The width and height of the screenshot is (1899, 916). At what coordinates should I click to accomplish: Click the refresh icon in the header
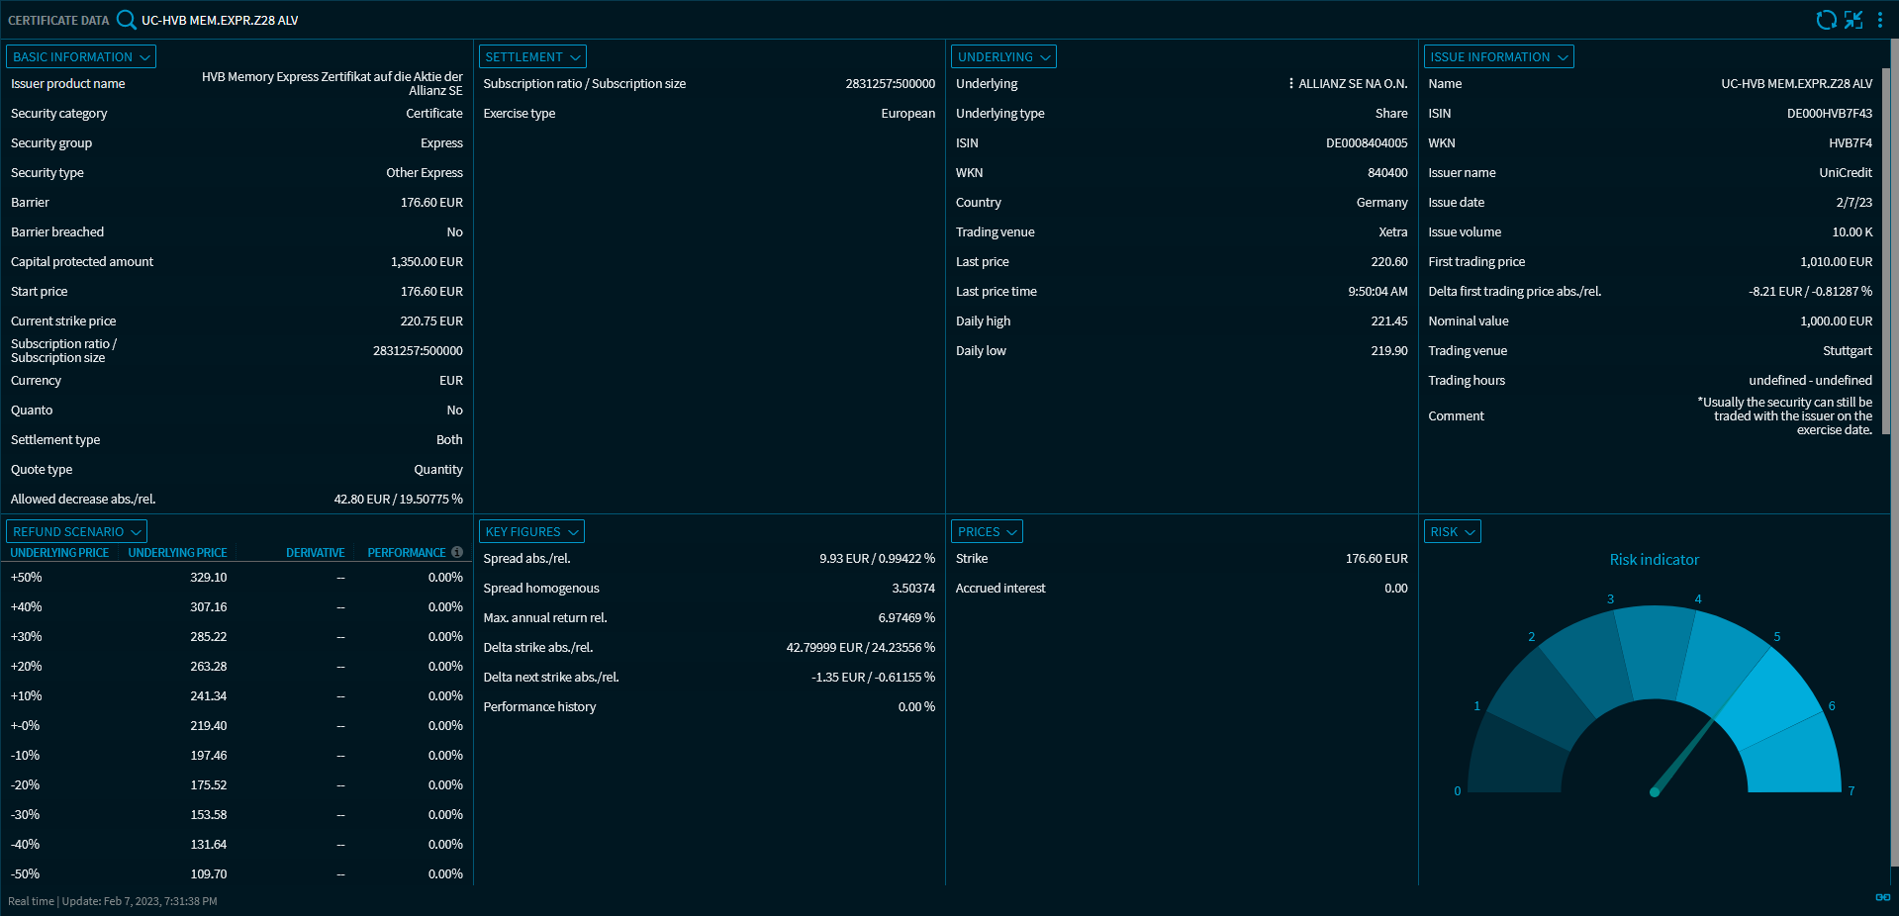1826,20
